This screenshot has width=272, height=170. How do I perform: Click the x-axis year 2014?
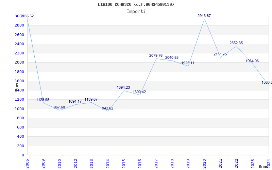(x=108, y=164)
